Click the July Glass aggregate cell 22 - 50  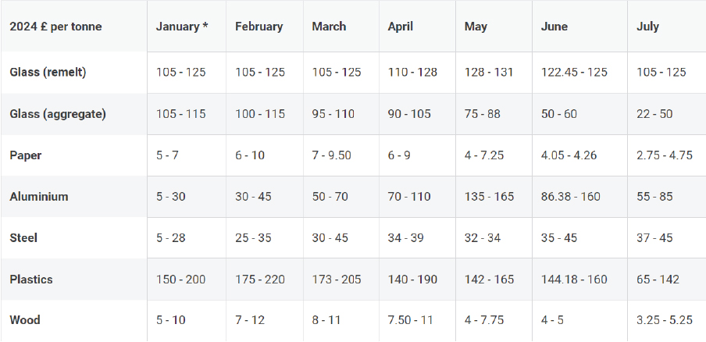pos(654,114)
